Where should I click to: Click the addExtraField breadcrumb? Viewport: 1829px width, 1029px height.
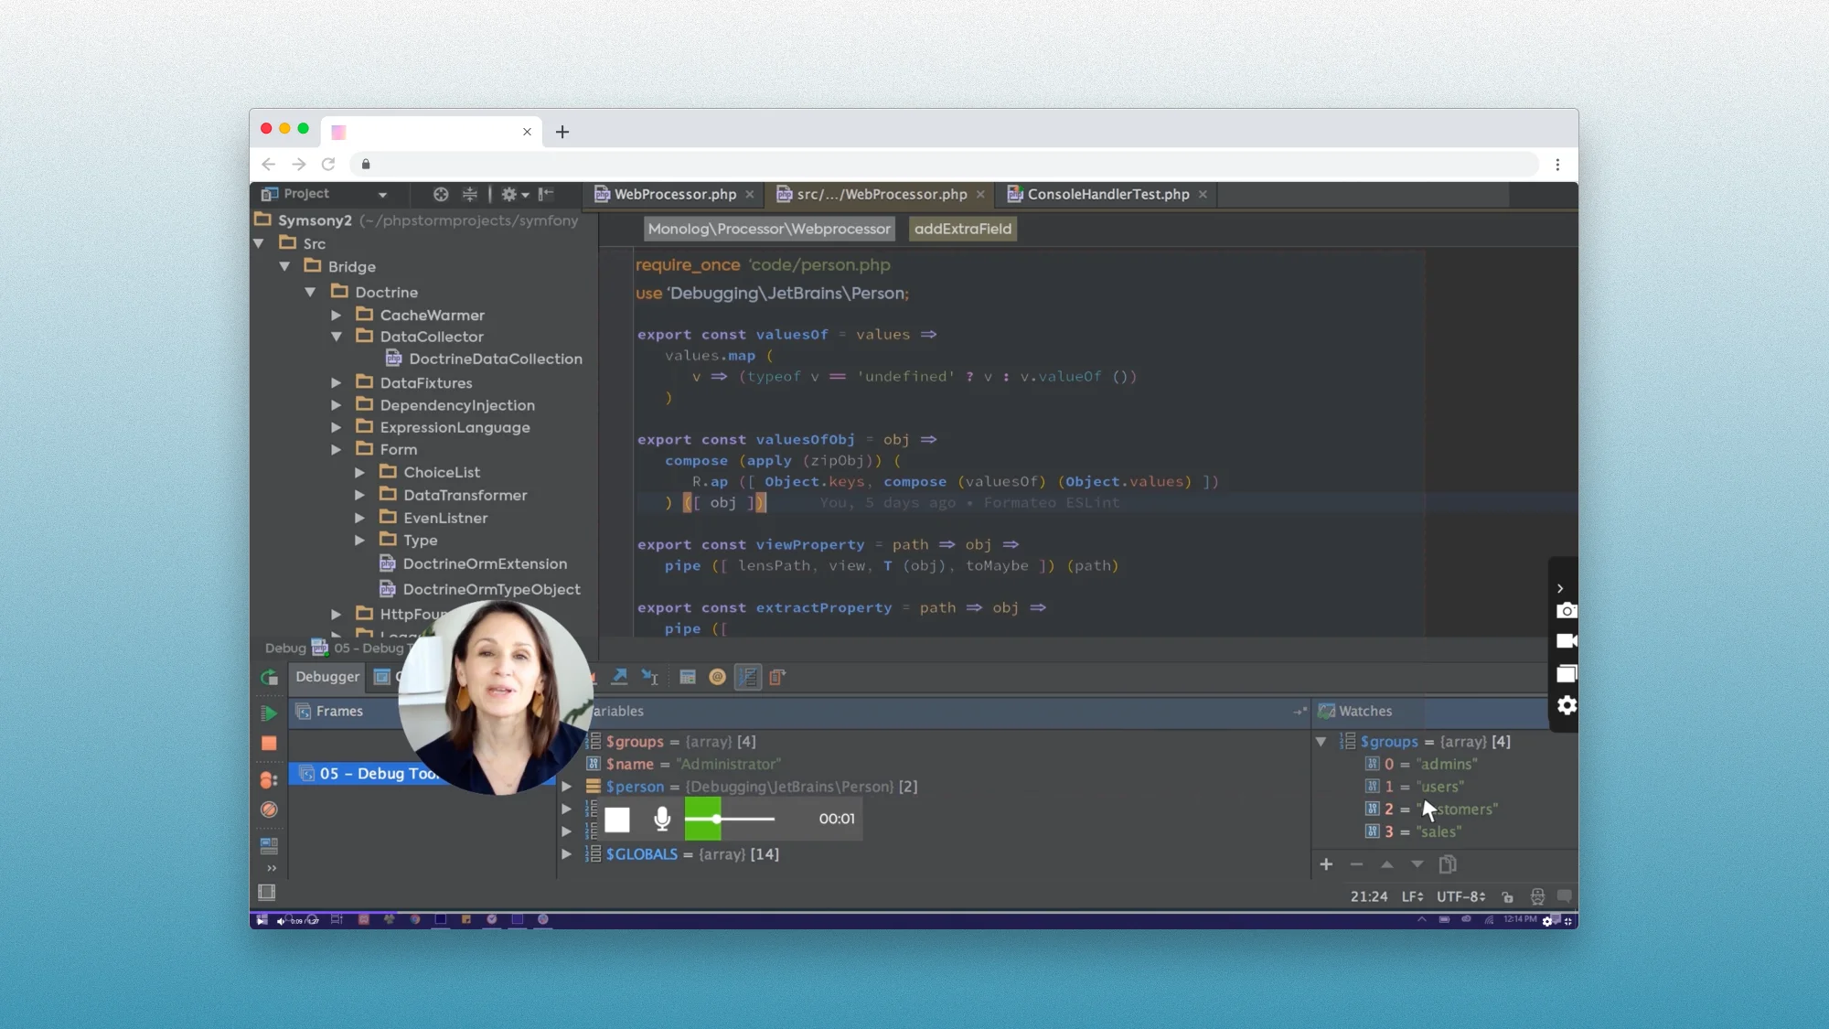click(x=962, y=229)
